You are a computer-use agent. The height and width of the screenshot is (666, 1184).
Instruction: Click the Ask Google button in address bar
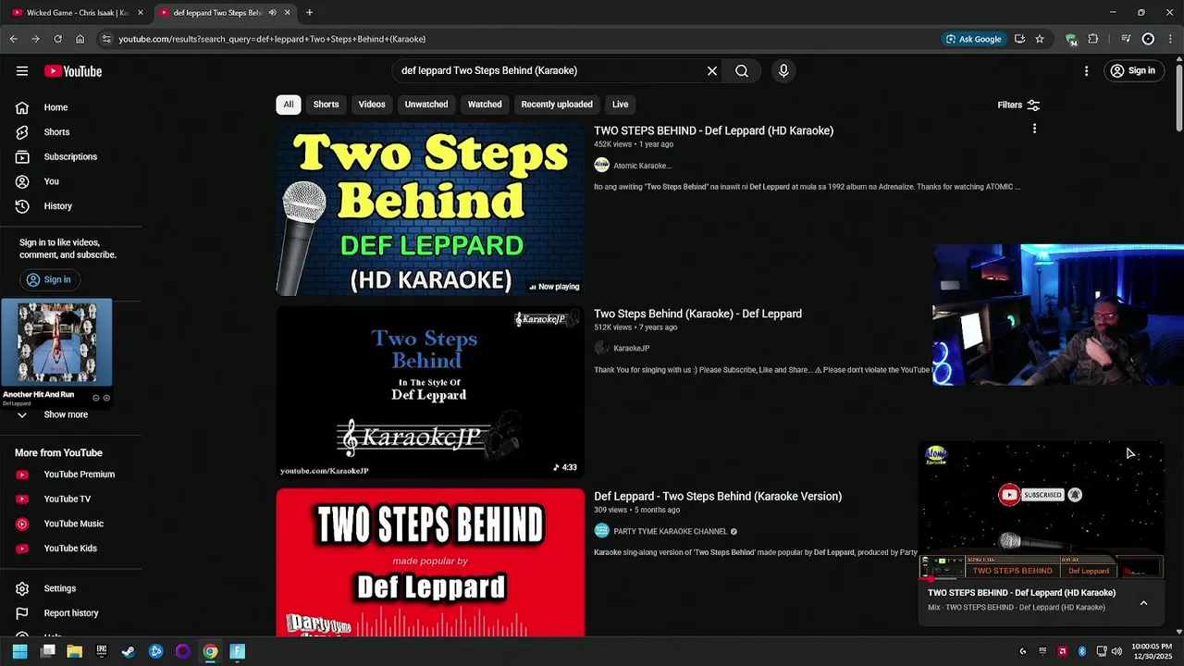pos(973,39)
